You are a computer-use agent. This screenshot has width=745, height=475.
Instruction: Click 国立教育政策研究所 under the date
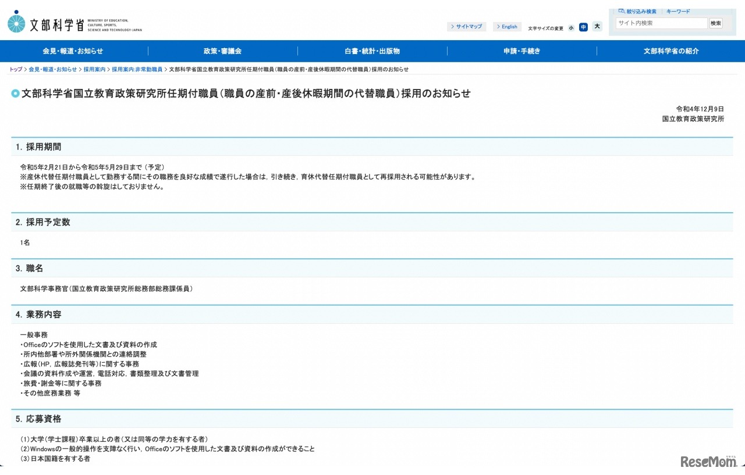pyautogui.click(x=693, y=119)
